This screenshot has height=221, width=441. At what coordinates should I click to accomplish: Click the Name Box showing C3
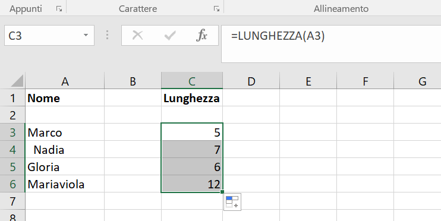pos(49,36)
